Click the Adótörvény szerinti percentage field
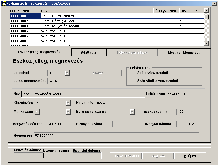The width and height of the screenshot is (218, 165). [190, 73]
